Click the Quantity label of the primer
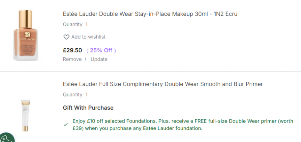This screenshot has height=142, width=301. [x=73, y=94]
